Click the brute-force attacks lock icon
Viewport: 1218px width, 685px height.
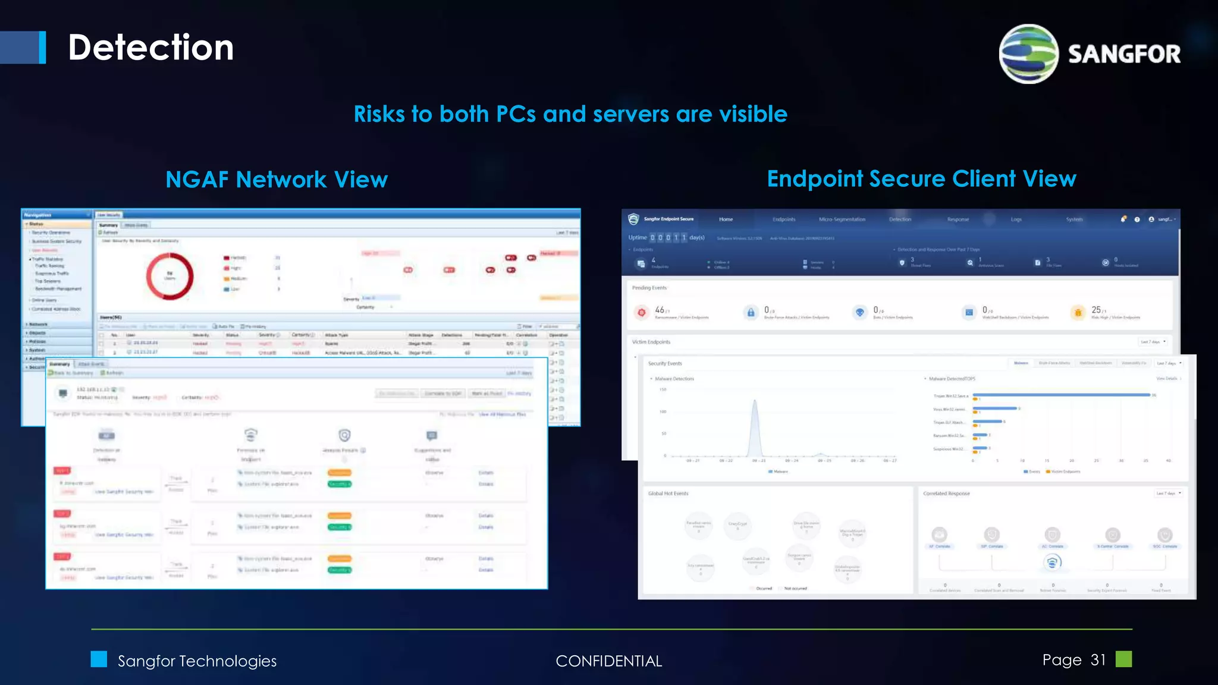tap(751, 312)
